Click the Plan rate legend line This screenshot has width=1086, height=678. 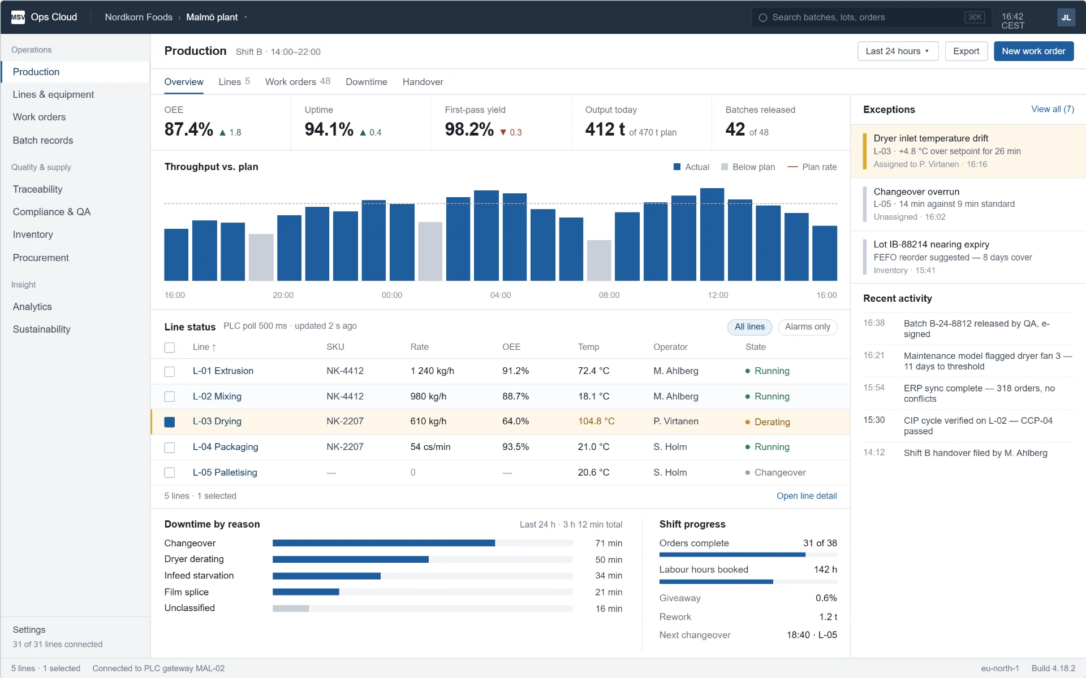[792, 167]
